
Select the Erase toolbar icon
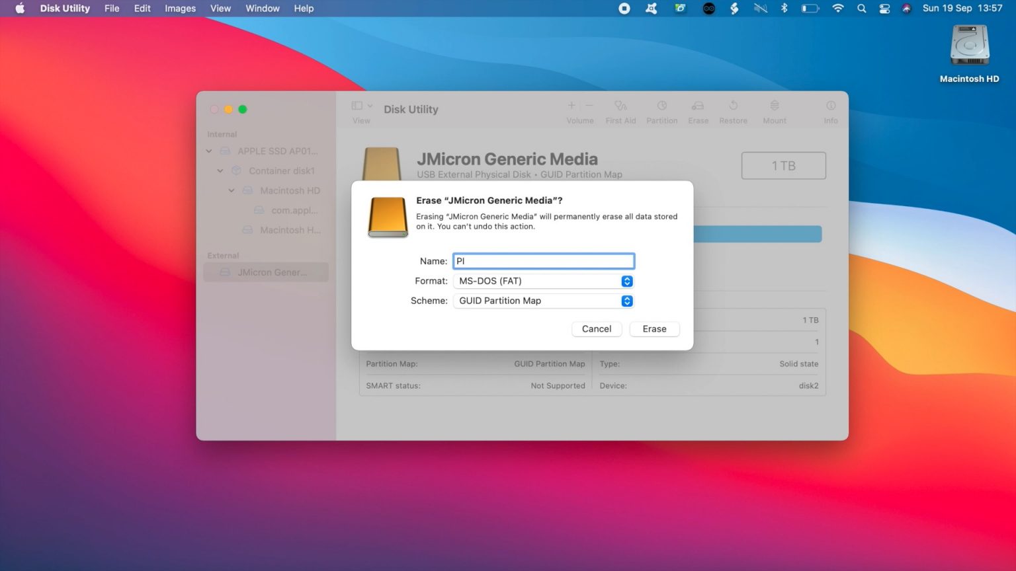point(698,110)
